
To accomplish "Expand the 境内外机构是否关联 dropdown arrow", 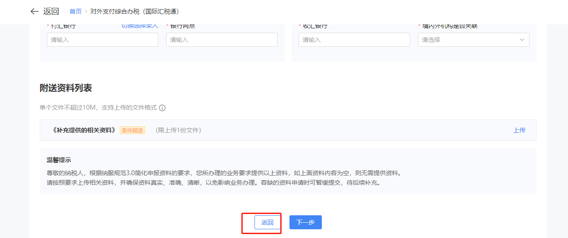I will pos(522,40).
